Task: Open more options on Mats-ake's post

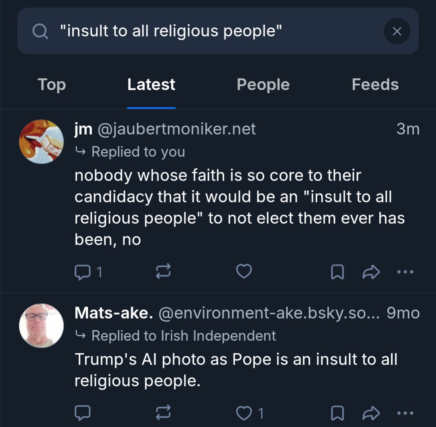Action: [x=405, y=413]
